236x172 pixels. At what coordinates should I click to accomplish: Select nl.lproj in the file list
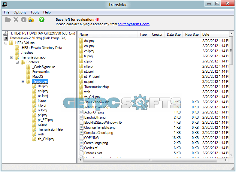[x=89, y=66]
